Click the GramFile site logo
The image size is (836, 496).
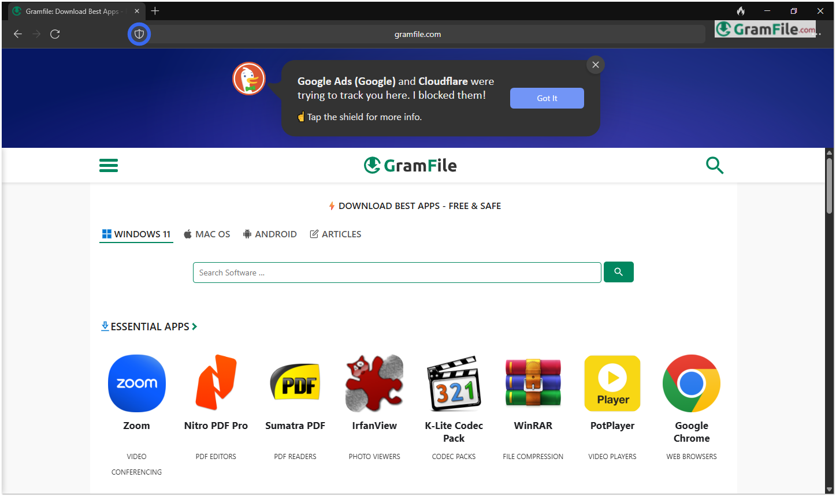coord(410,166)
